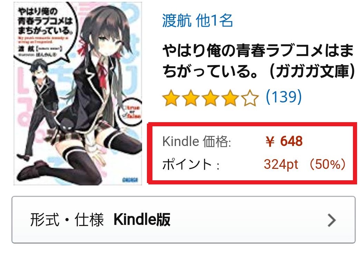Screen dimensions: 364x255
Task: Click the ¥ 648 Kindle price
Action: coord(284,141)
